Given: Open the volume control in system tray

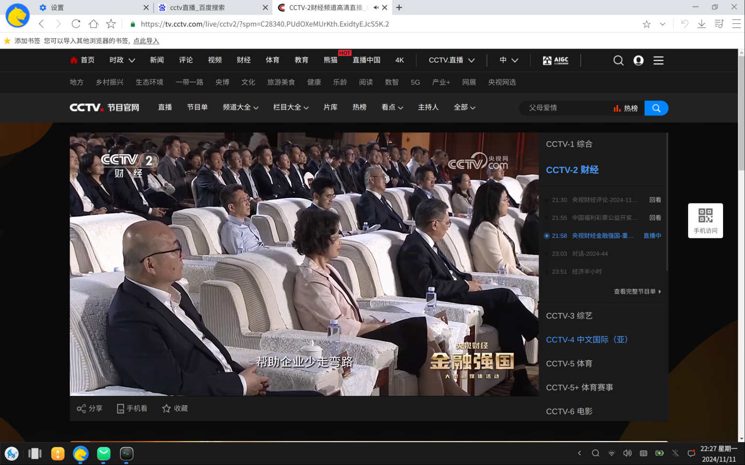Looking at the screenshot, I should [628, 453].
